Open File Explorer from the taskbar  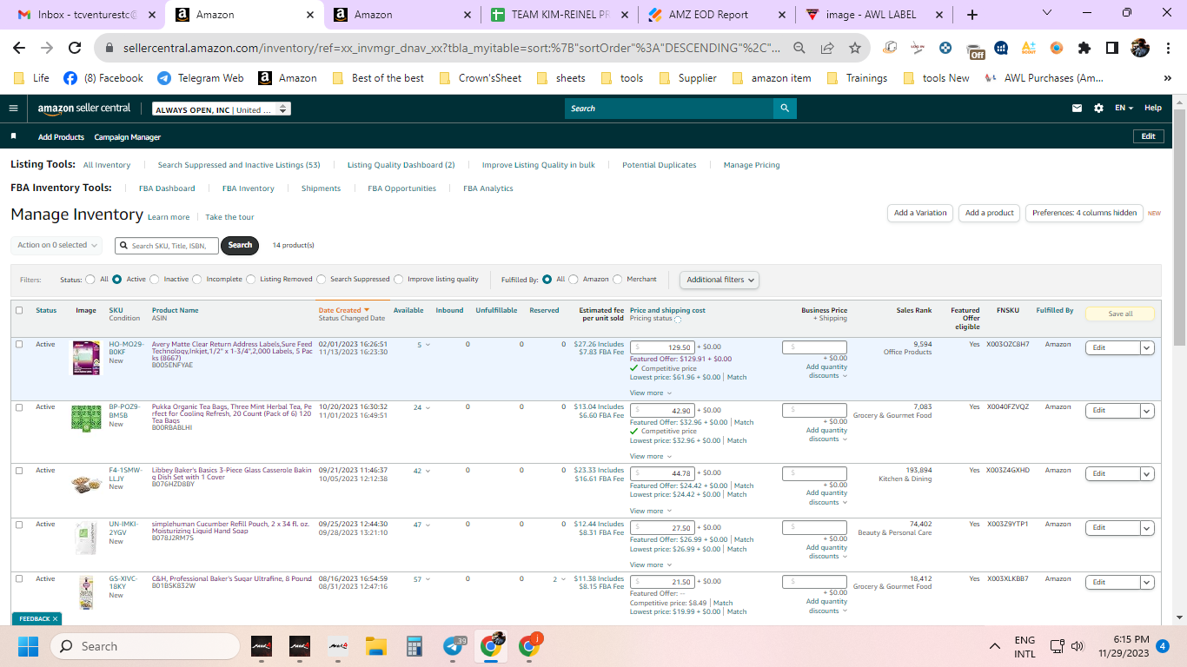[375, 646]
